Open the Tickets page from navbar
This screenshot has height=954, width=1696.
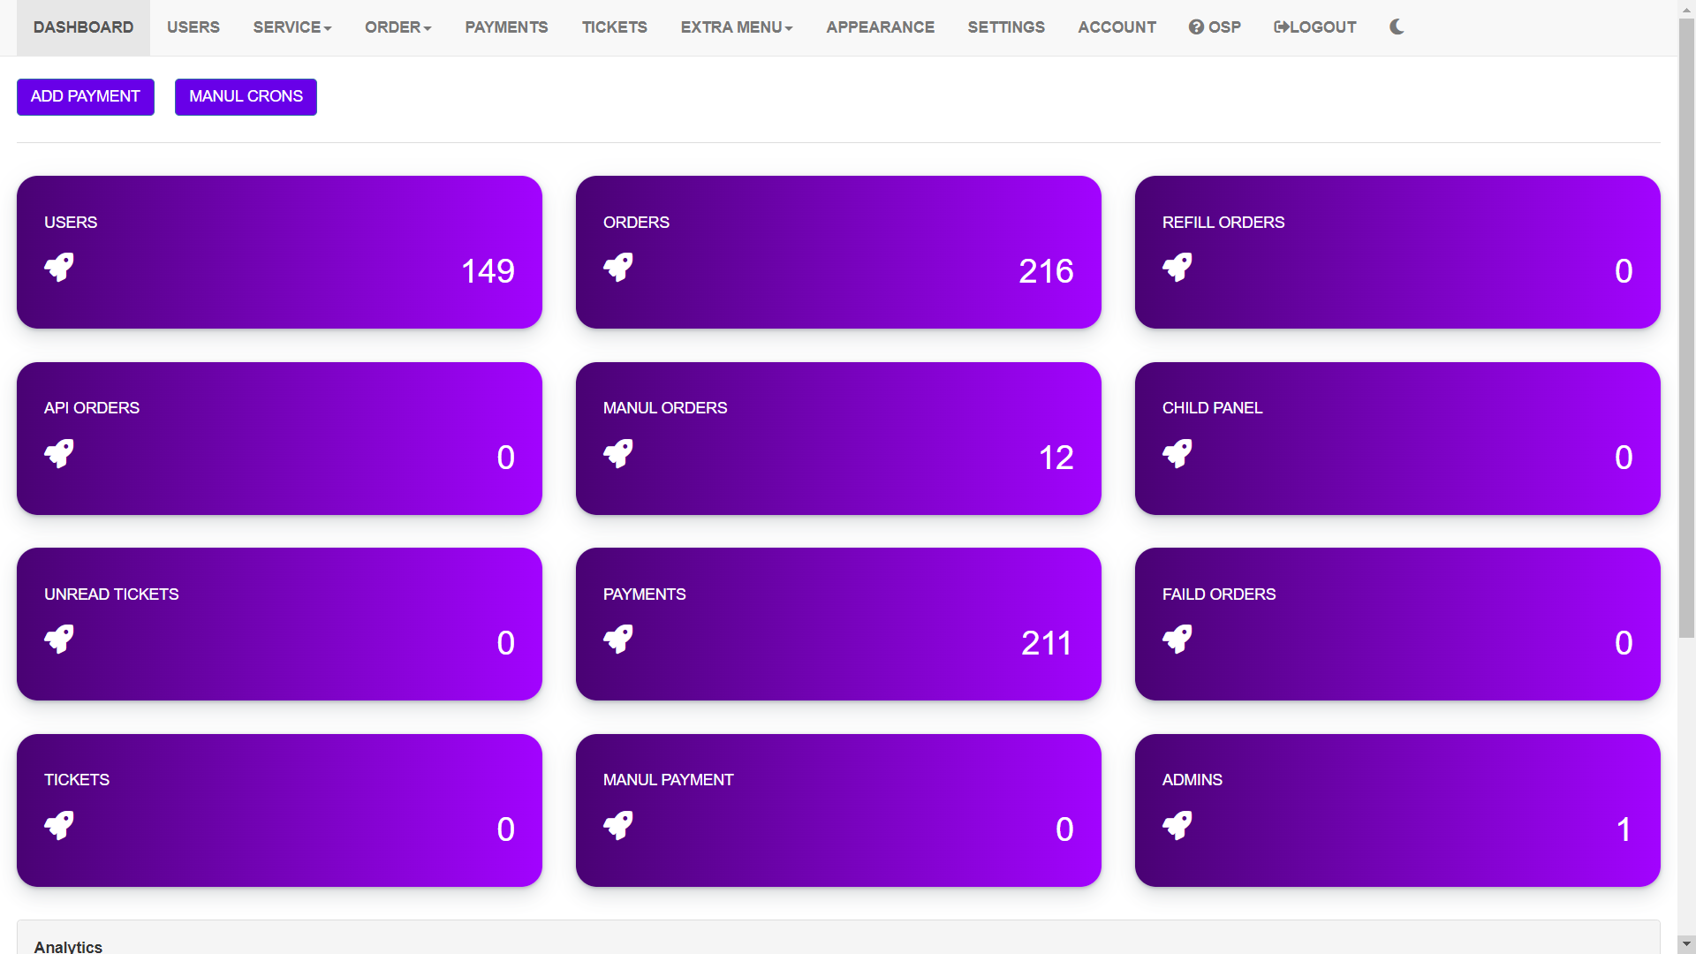click(614, 27)
